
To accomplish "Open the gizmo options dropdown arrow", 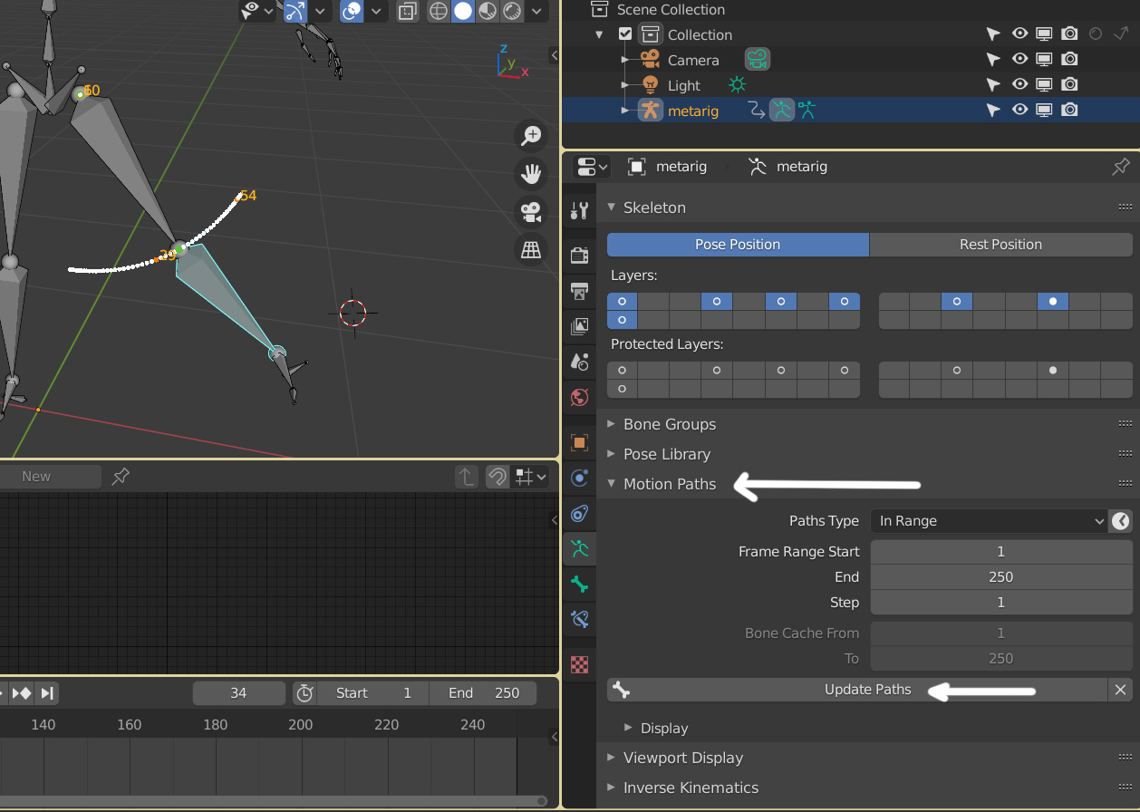I will 320,11.
